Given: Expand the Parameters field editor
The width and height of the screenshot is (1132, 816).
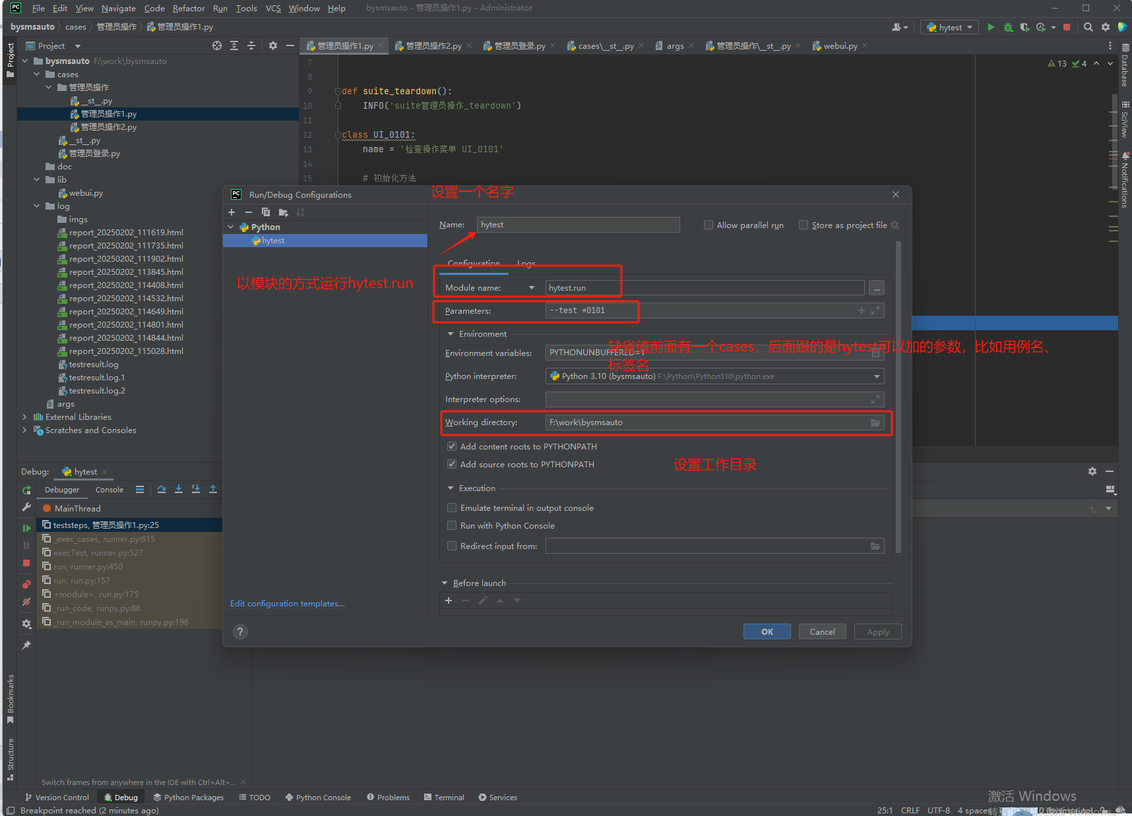Looking at the screenshot, I should click(875, 310).
